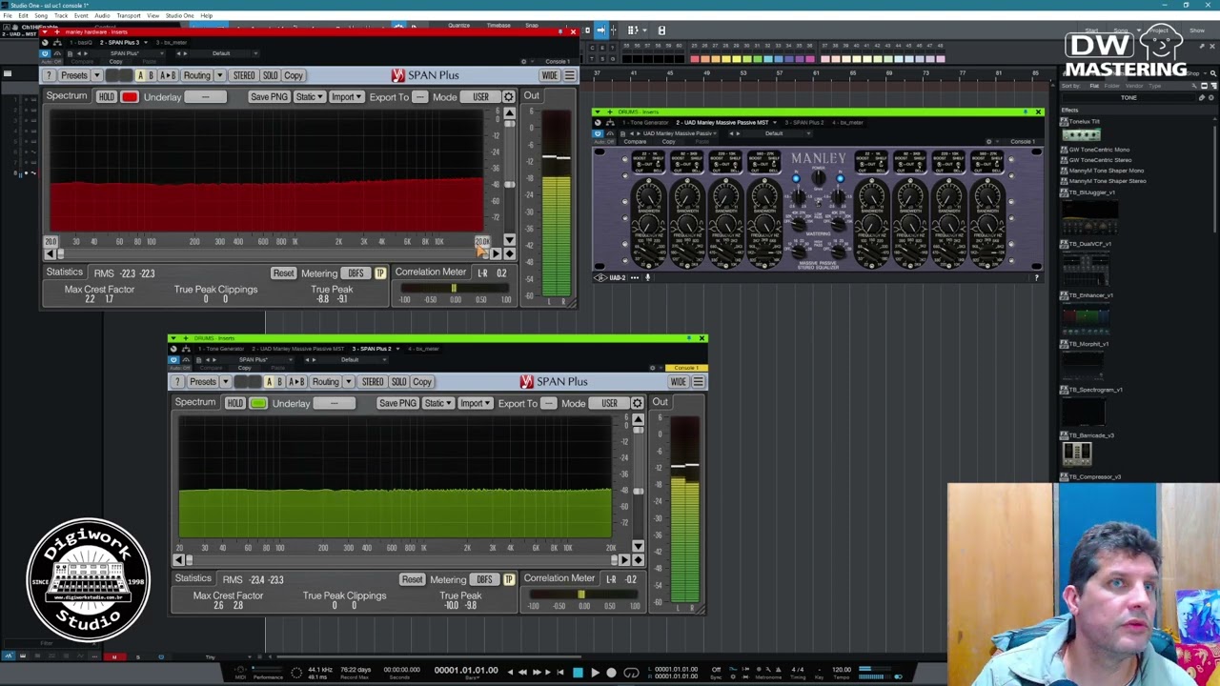Click Save PNG in the green SPAN

[x=396, y=404]
